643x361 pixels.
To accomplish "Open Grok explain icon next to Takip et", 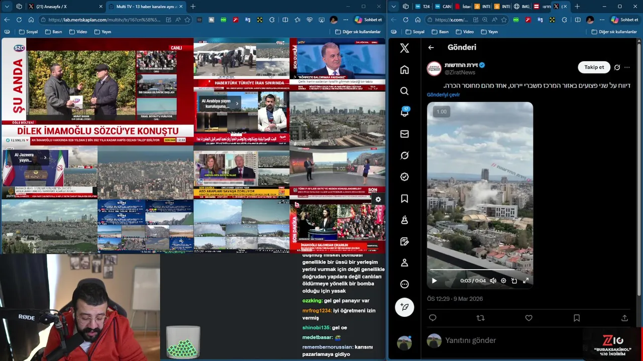I will coord(617,67).
